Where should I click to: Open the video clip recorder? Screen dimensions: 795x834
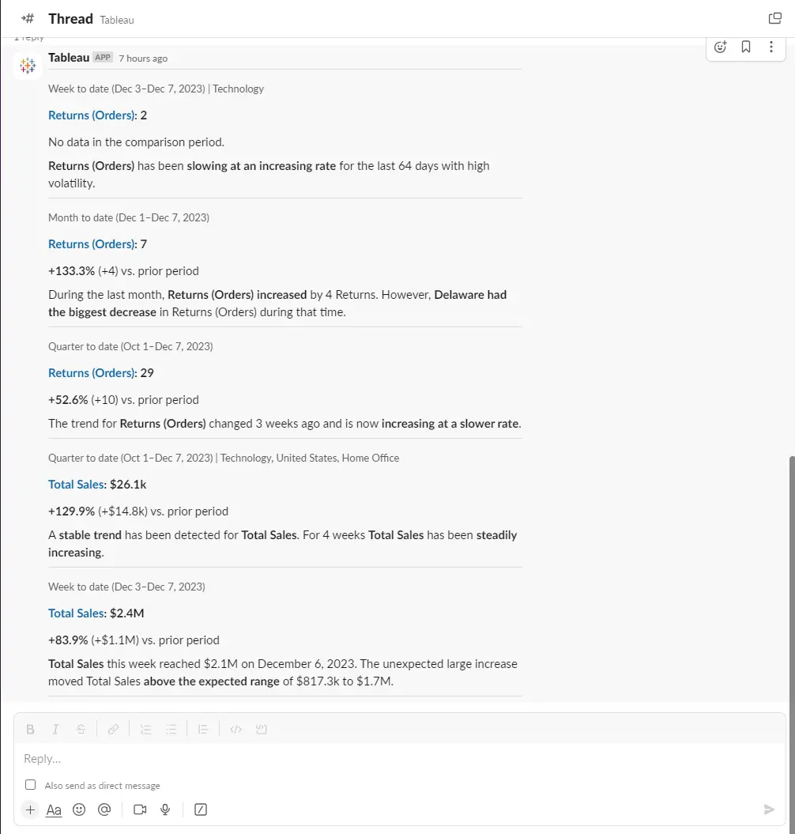click(x=140, y=809)
